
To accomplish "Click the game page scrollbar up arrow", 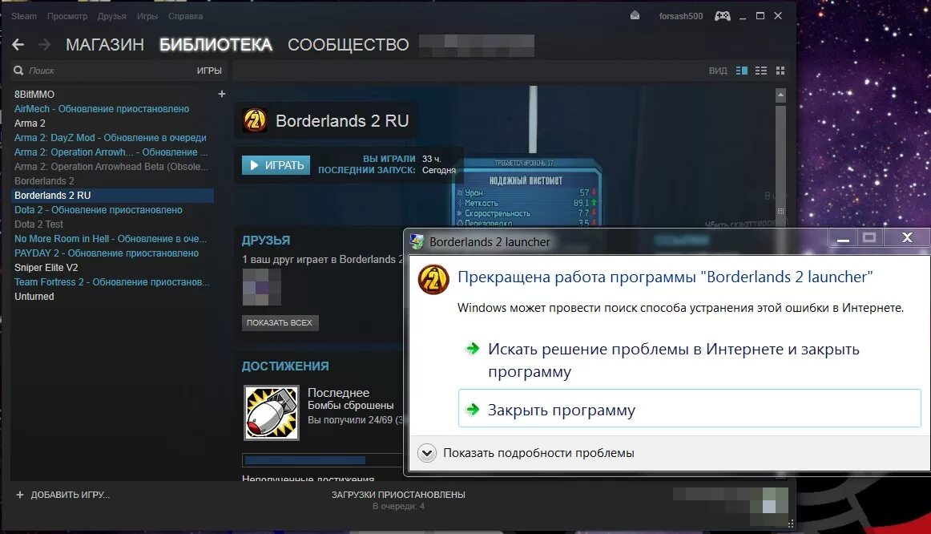I will click(781, 95).
